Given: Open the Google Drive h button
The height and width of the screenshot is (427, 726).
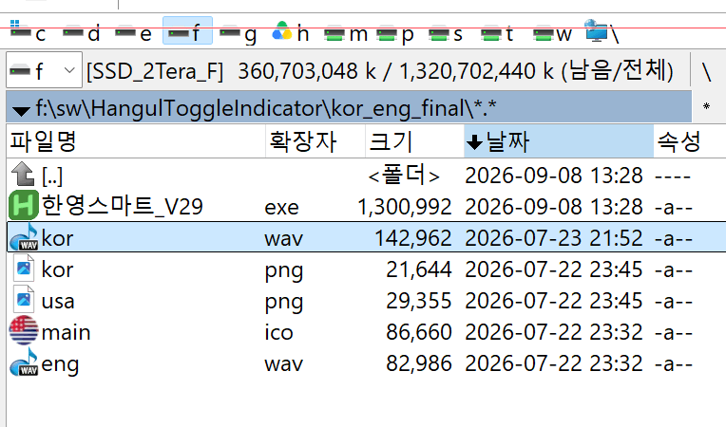Looking at the screenshot, I should 291,32.
